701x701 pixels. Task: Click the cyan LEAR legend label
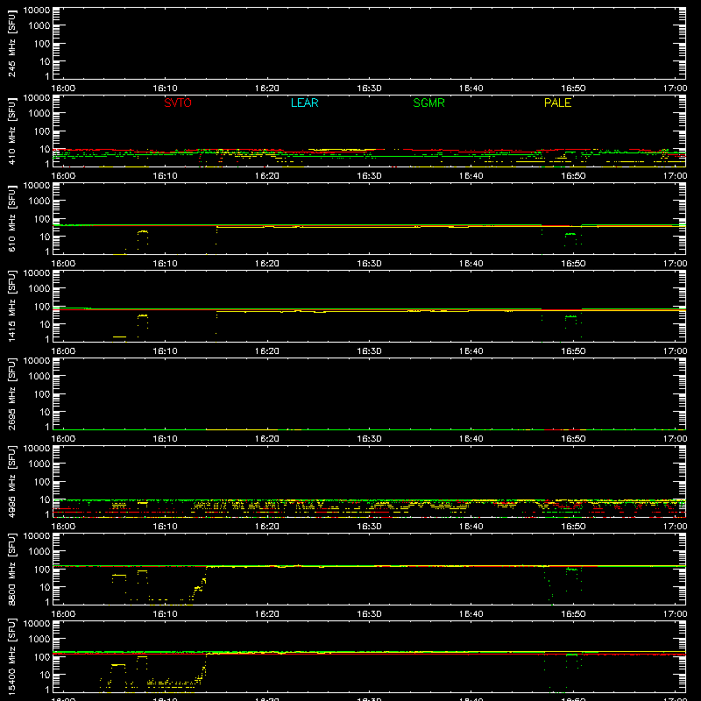[304, 103]
